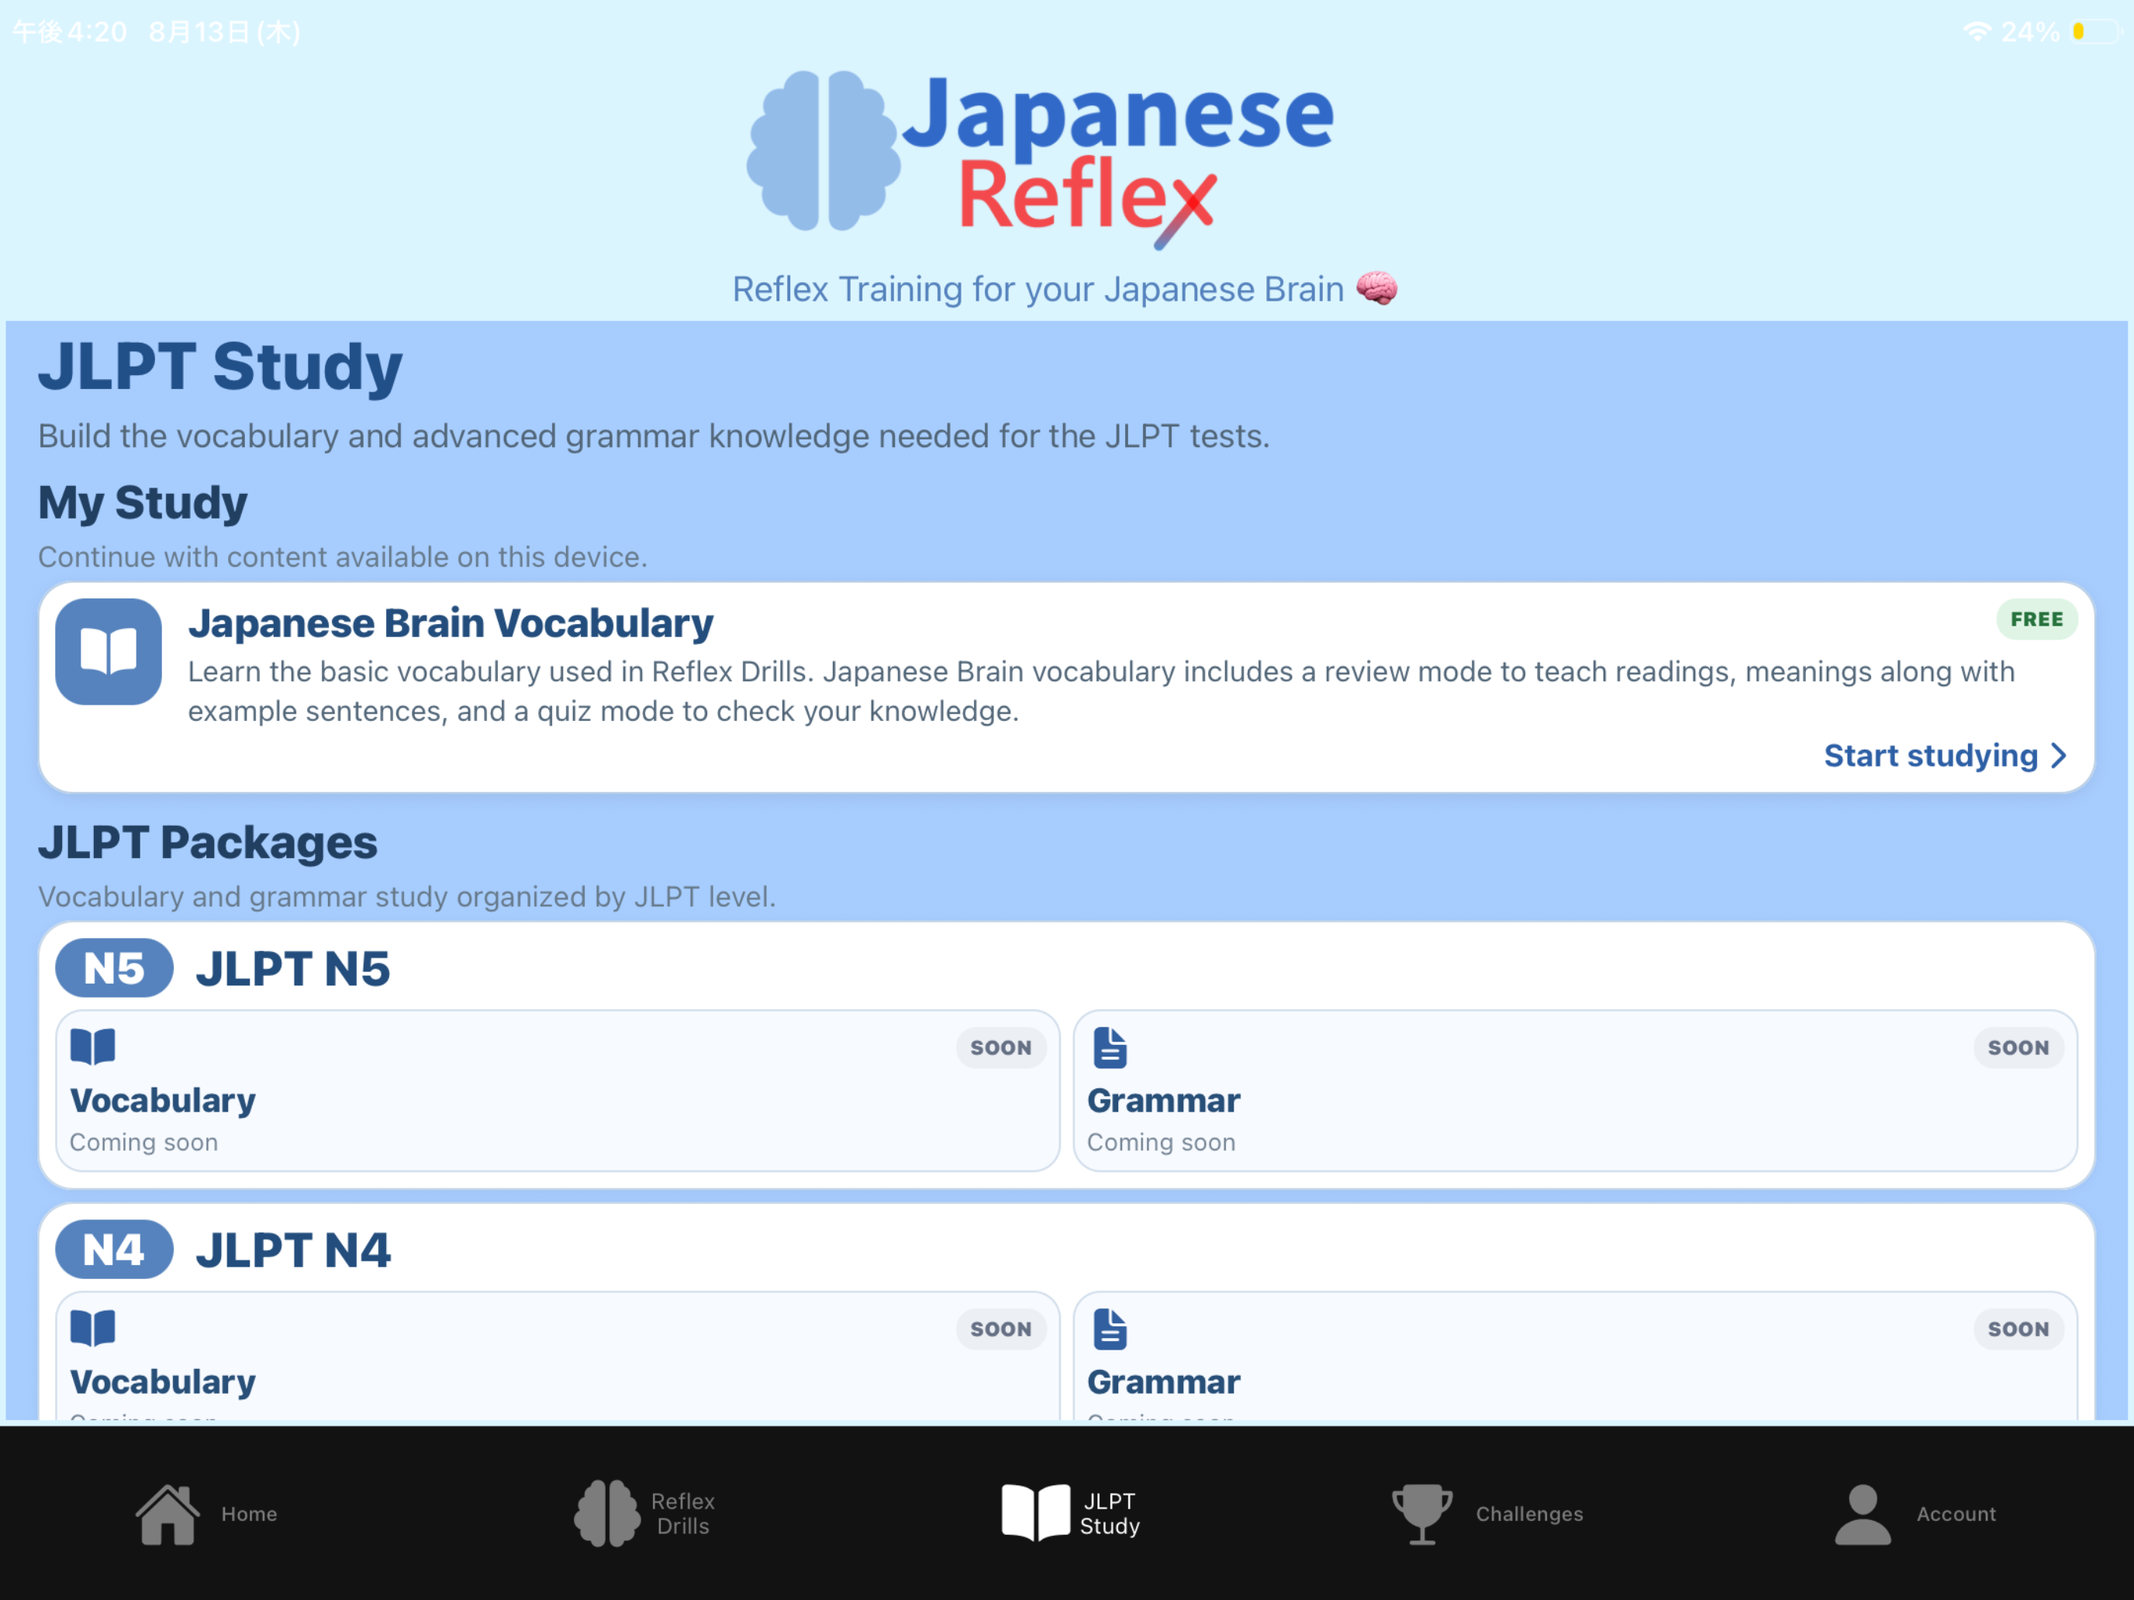Tap SOON badge on N5 Vocabulary

(x=1000, y=1047)
